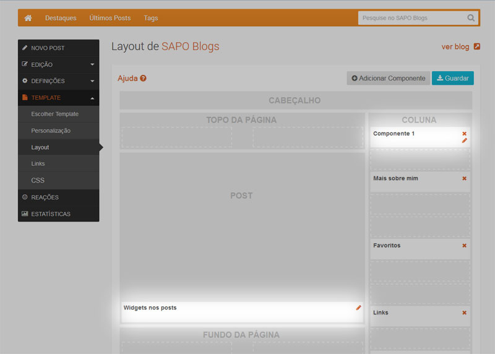
Task: Collapse the Template sidebar section
Action: 92,98
